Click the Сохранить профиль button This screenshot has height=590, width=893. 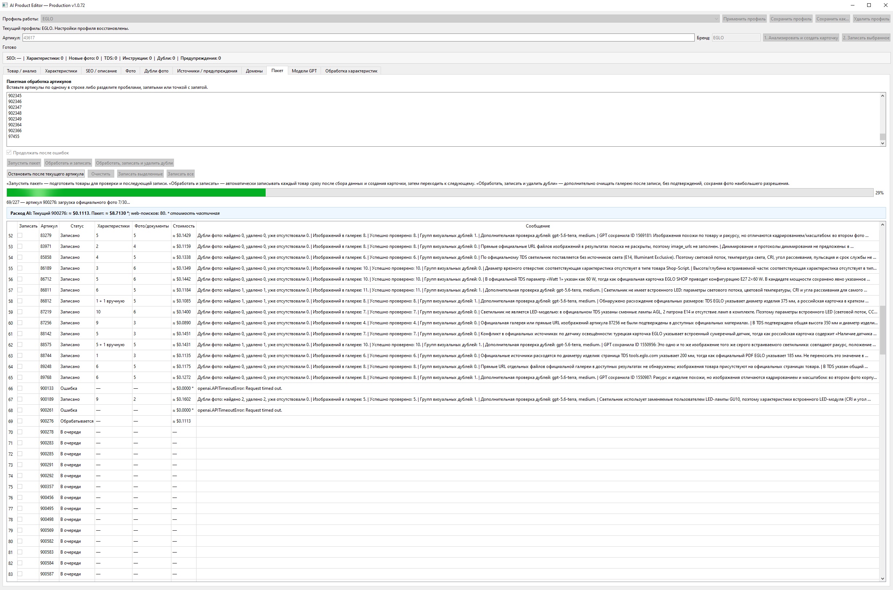click(791, 19)
